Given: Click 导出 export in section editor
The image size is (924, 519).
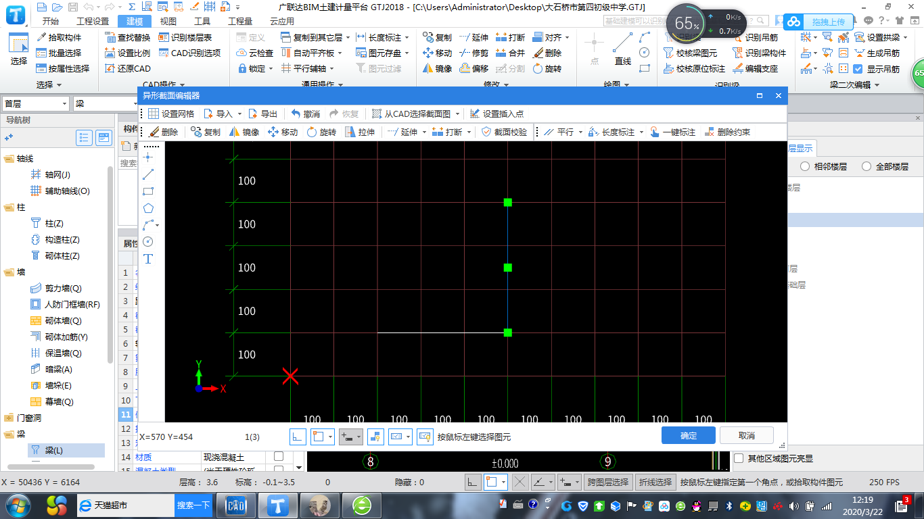Looking at the screenshot, I should [262, 114].
